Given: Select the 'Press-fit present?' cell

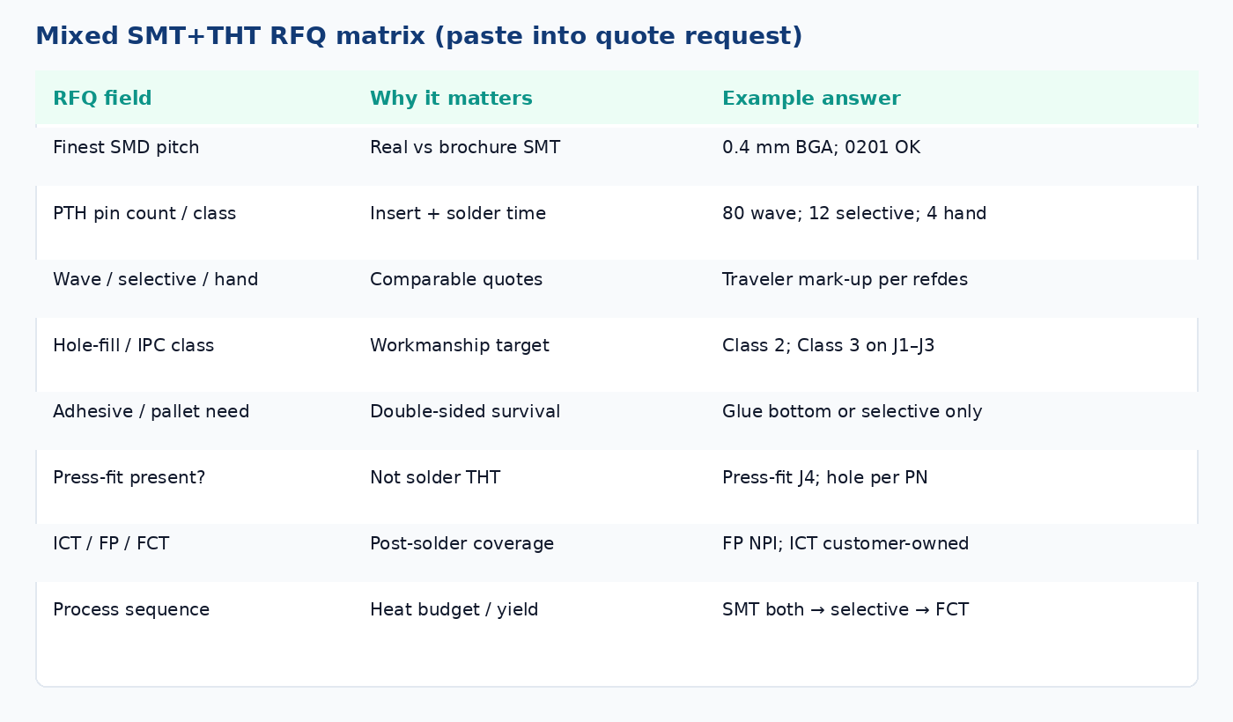Looking at the screenshot, I should tap(129, 478).
